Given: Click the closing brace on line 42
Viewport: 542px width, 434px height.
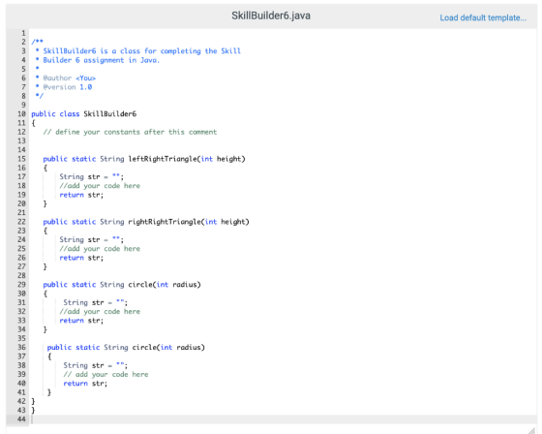Looking at the screenshot, I should tap(33, 401).
